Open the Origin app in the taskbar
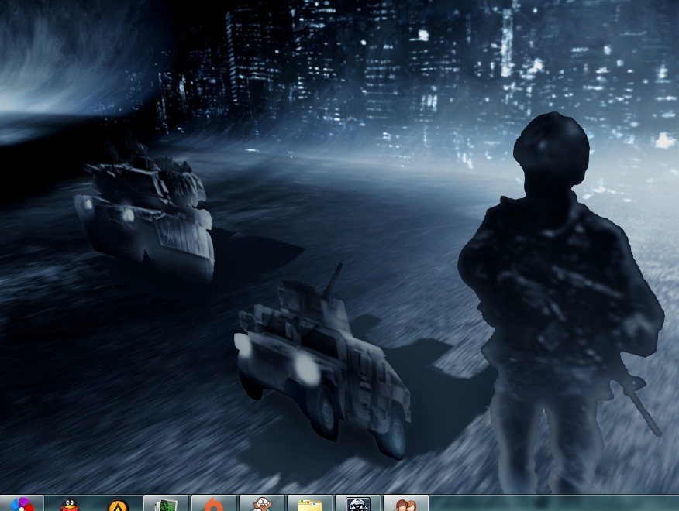The height and width of the screenshot is (511, 679). [x=214, y=504]
